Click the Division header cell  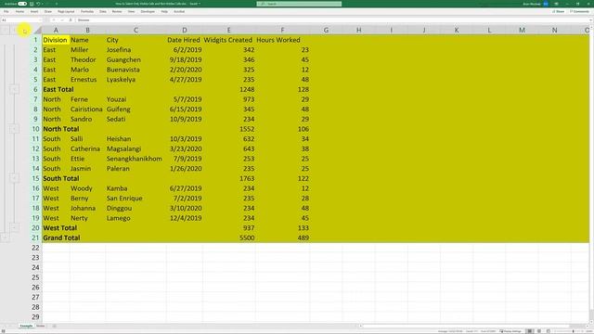[x=56, y=40]
